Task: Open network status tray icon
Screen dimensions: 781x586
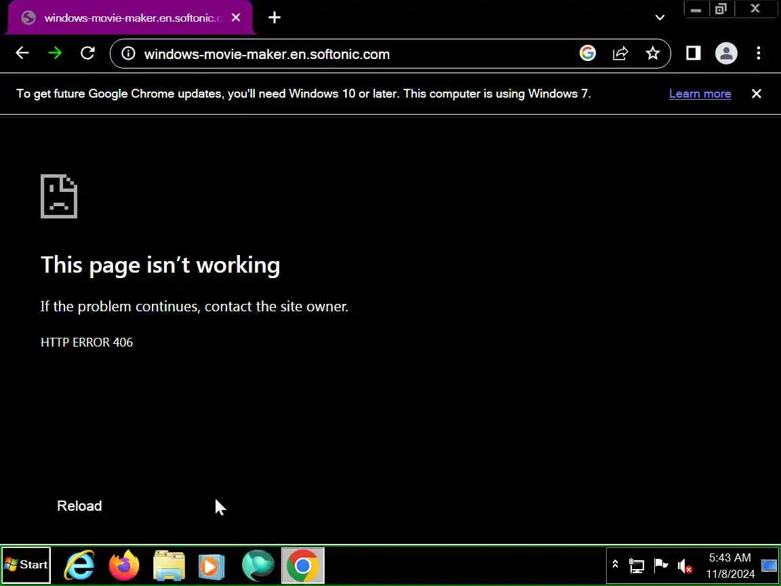Action: (637, 565)
